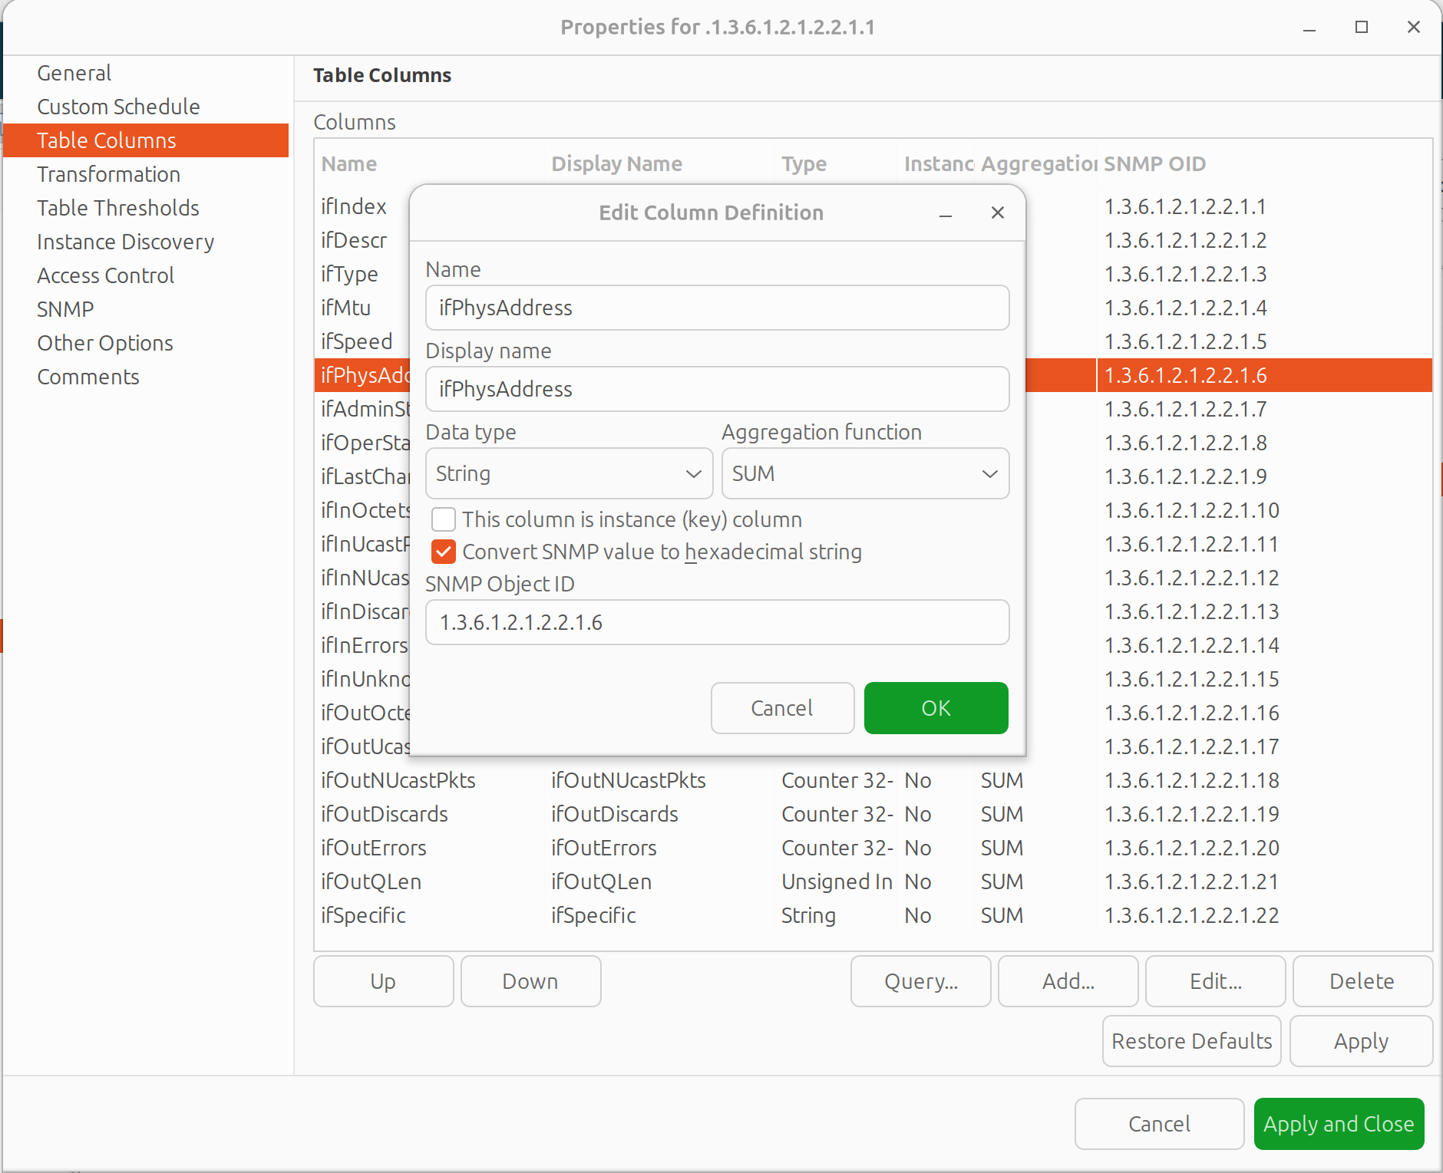Enable 'This column is instance (key) column'
The height and width of the screenshot is (1173, 1443).
click(444, 519)
